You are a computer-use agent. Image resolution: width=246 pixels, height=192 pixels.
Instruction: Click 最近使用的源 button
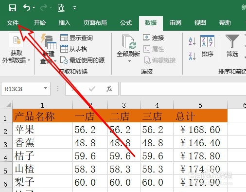(x=82, y=60)
